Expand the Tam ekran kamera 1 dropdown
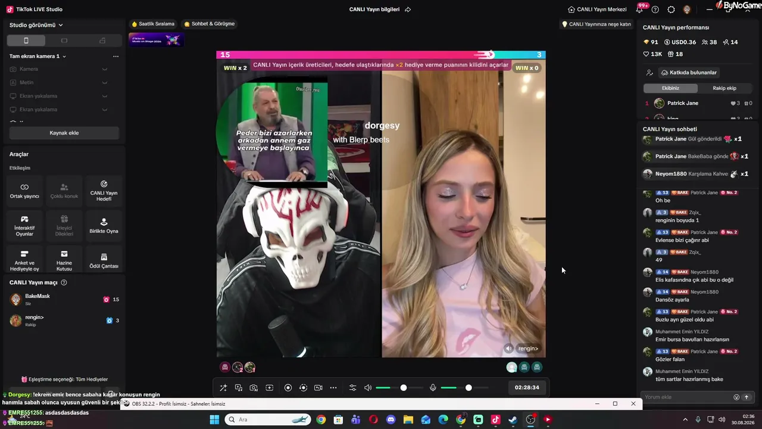Screen dimensions: 762x429 pyautogui.click(x=38, y=56)
